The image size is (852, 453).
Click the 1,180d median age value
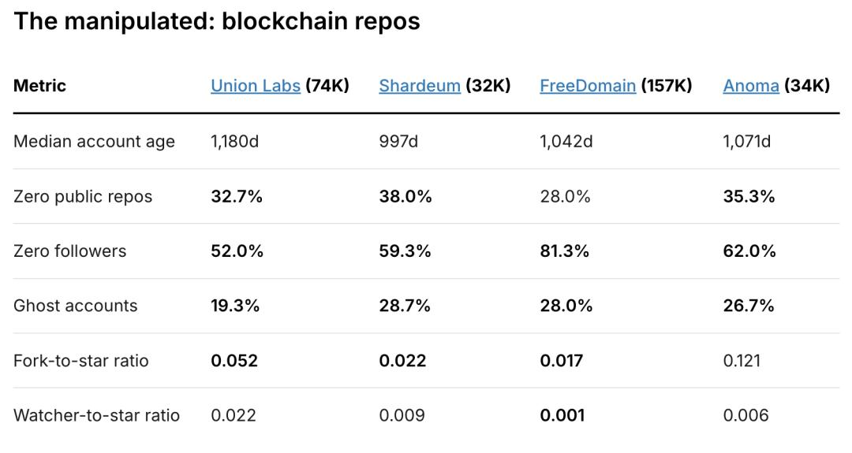(234, 142)
